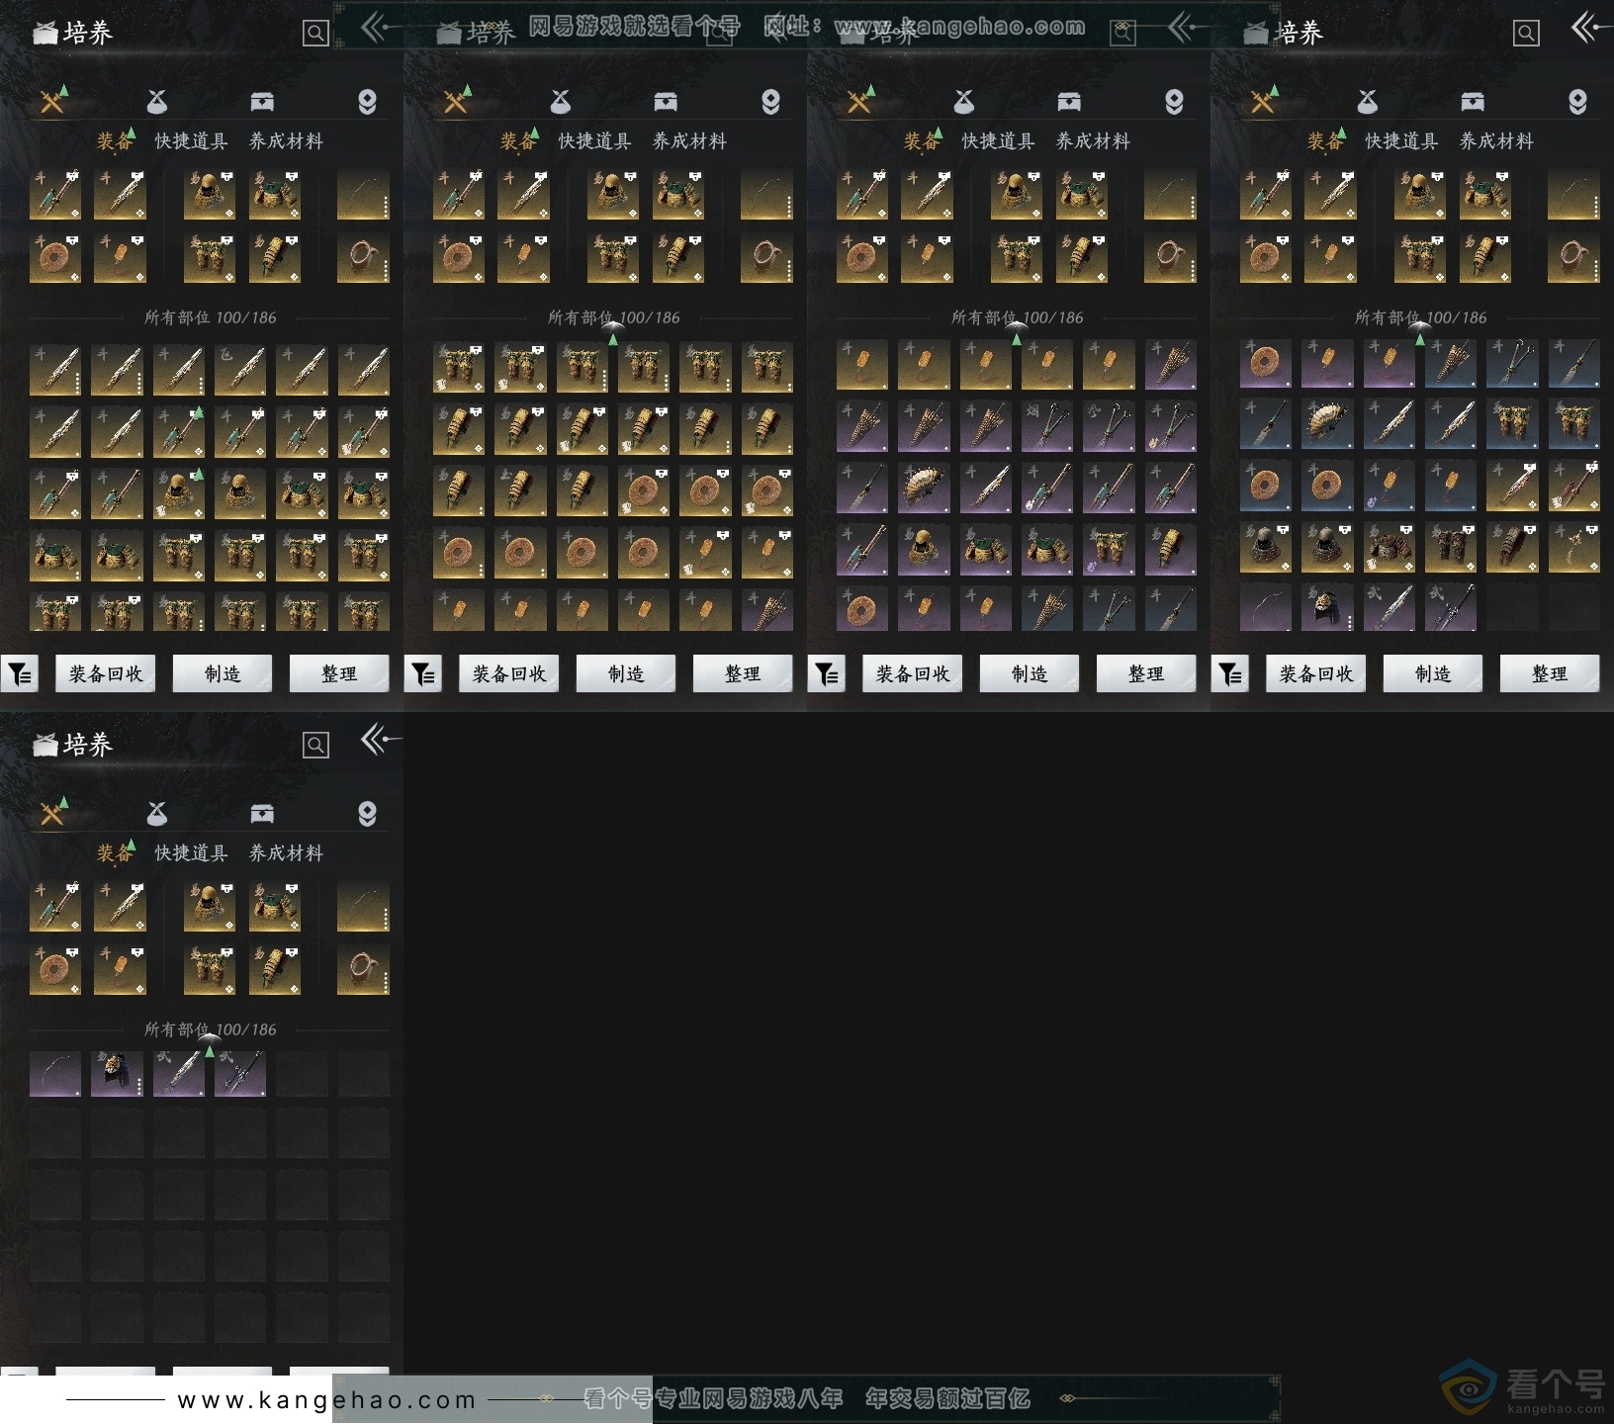
Task: Click 整理 button in third panel
Action: [x=1146, y=674]
